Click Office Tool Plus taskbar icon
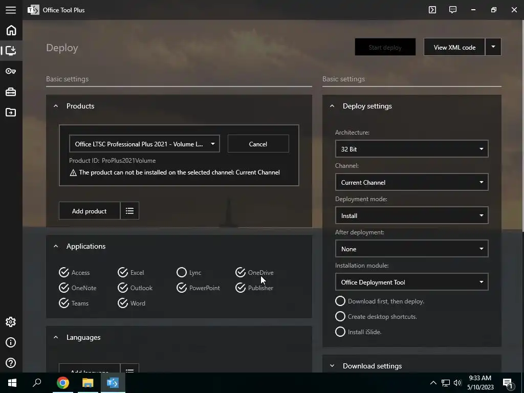The height and width of the screenshot is (393, 524). [x=113, y=383]
